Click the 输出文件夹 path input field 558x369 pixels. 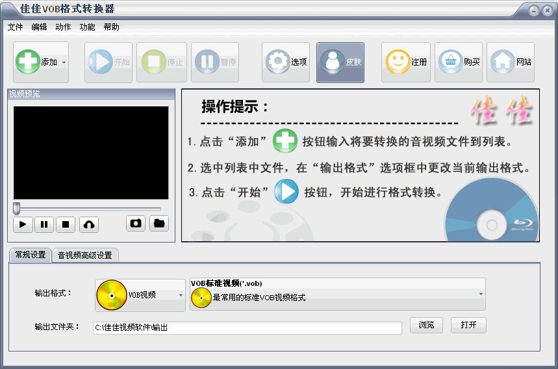pyautogui.click(x=247, y=327)
